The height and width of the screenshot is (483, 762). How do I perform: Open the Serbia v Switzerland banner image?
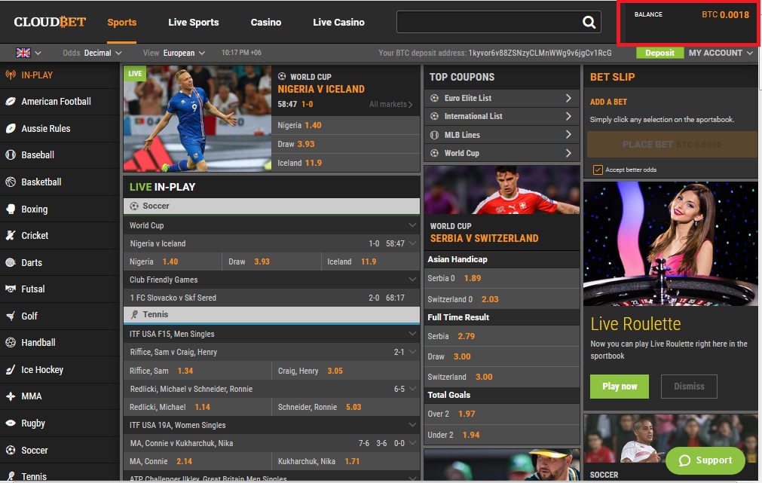(501, 190)
